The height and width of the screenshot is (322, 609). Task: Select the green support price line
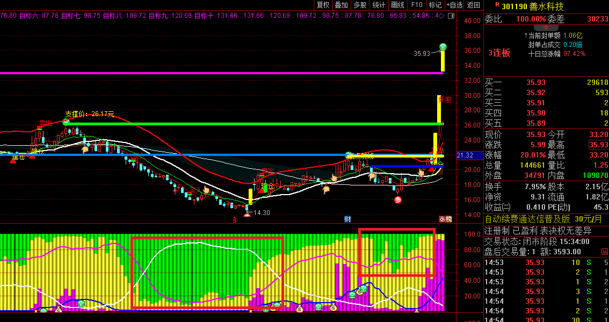click(x=256, y=124)
